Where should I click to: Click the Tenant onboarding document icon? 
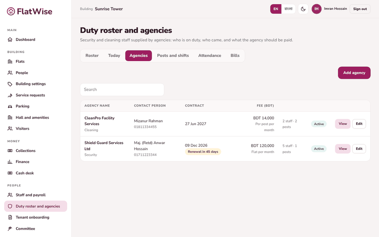pos(10,217)
